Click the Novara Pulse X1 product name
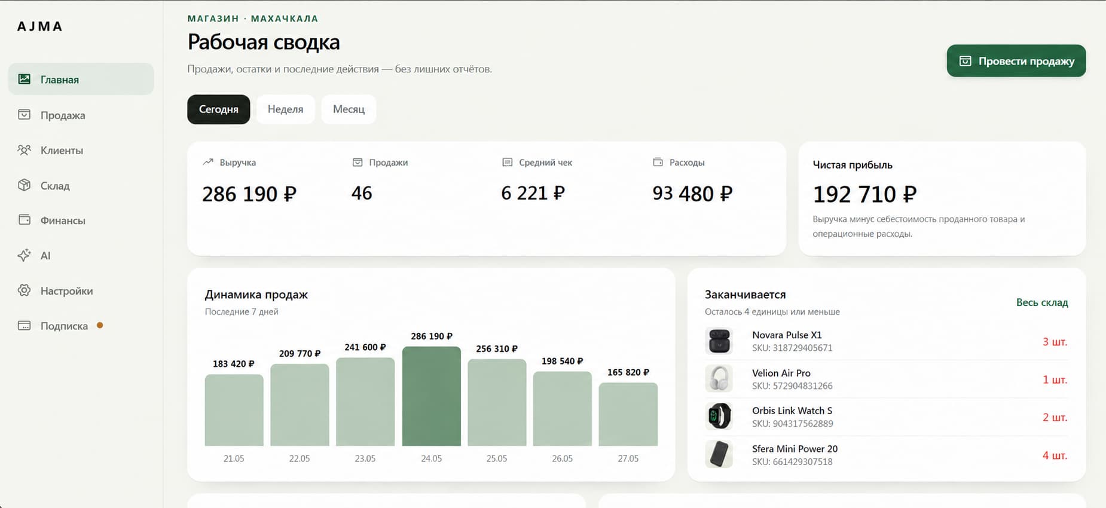 tap(787, 335)
